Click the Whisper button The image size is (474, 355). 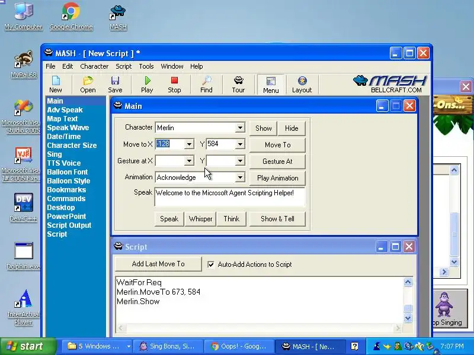coord(200,219)
